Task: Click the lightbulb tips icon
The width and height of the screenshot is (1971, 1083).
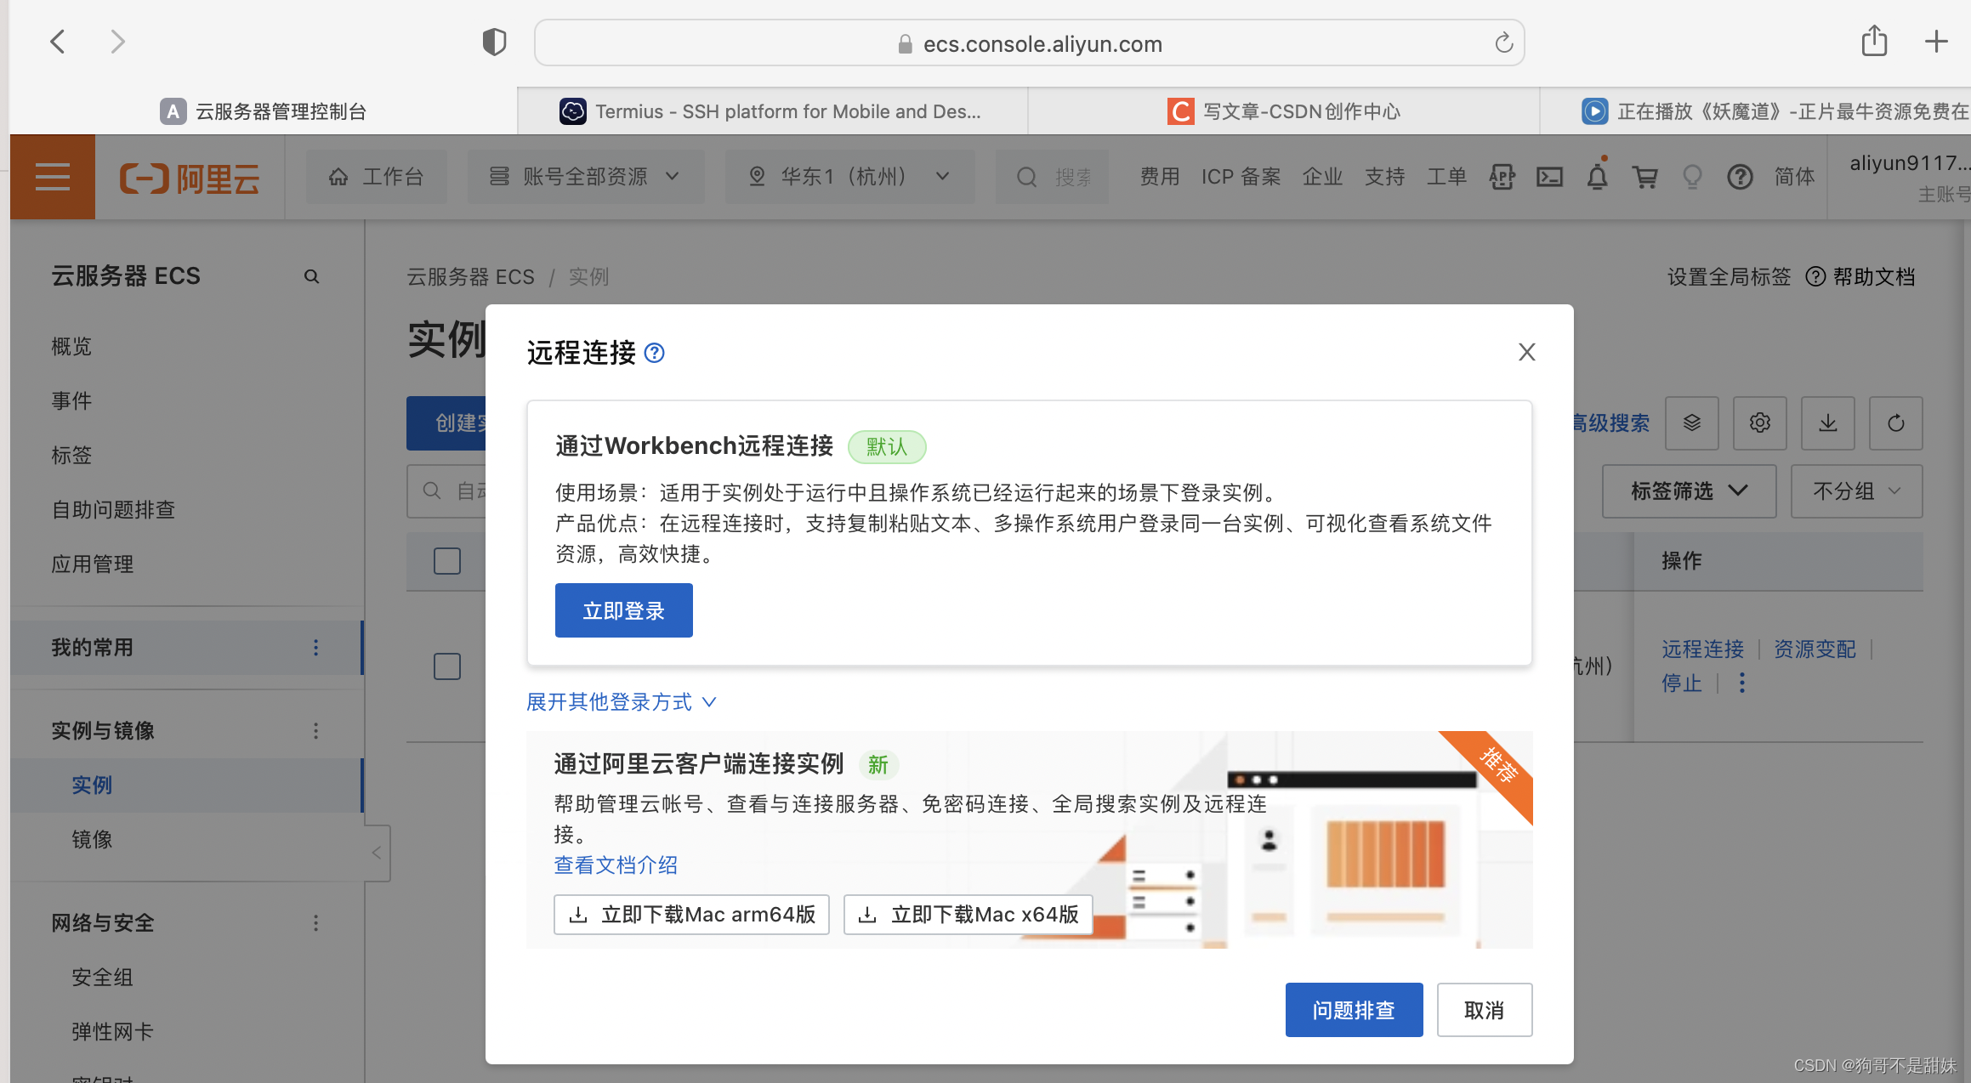Action: tap(1692, 177)
